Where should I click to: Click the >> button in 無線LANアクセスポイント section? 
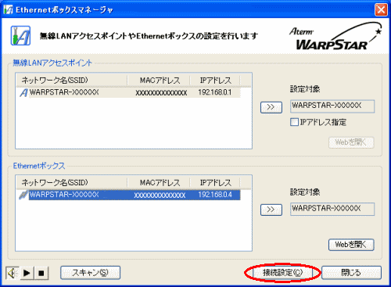271,107
